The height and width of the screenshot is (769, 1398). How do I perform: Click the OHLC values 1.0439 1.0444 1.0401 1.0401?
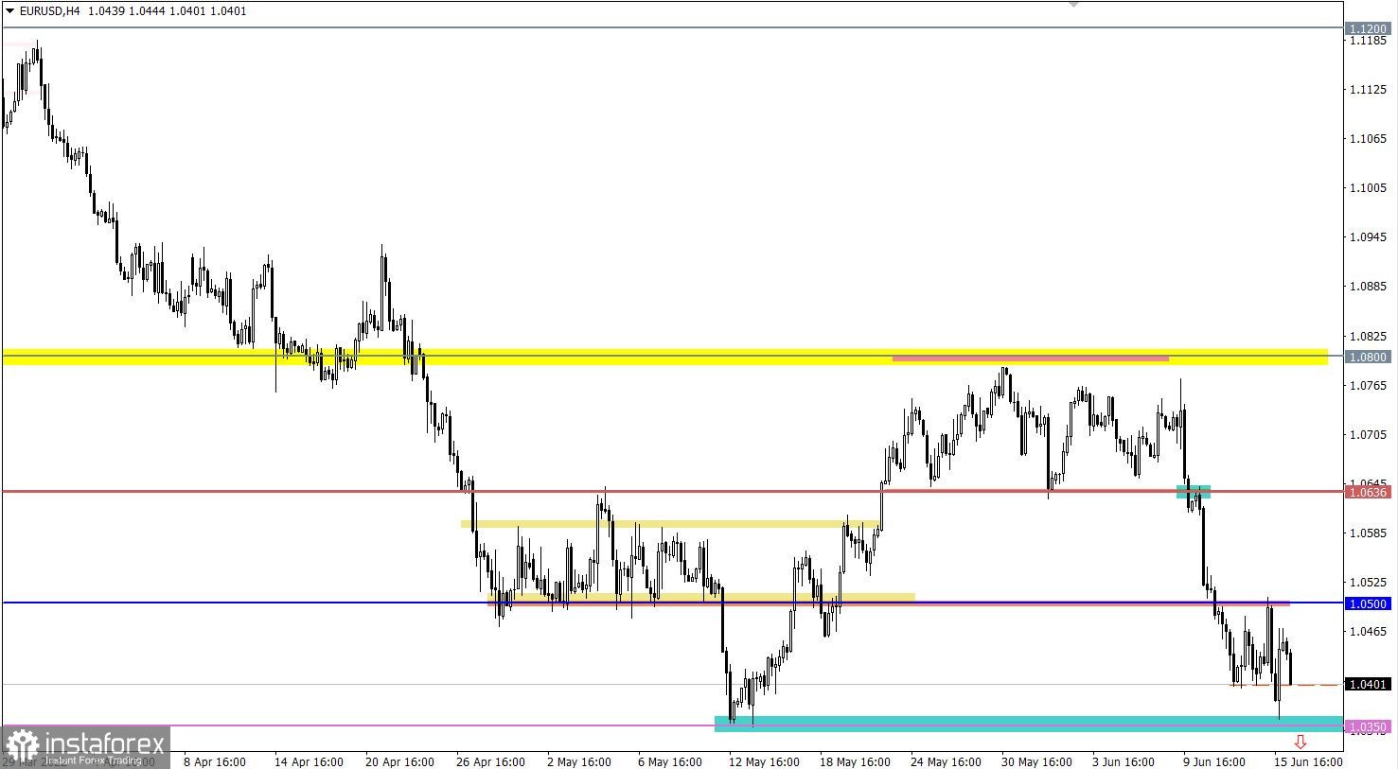(168, 11)
